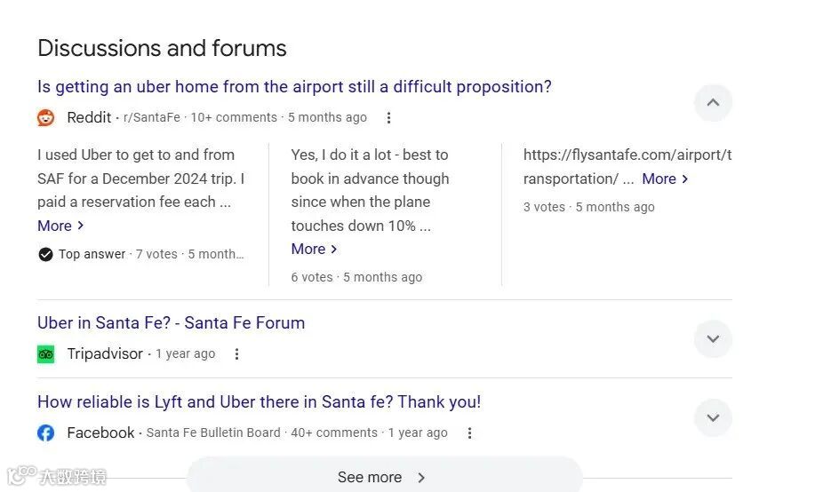Open 'How reliable is Lyft and Uber' link
Screen dimensions: 815x492
pos(259,402)
